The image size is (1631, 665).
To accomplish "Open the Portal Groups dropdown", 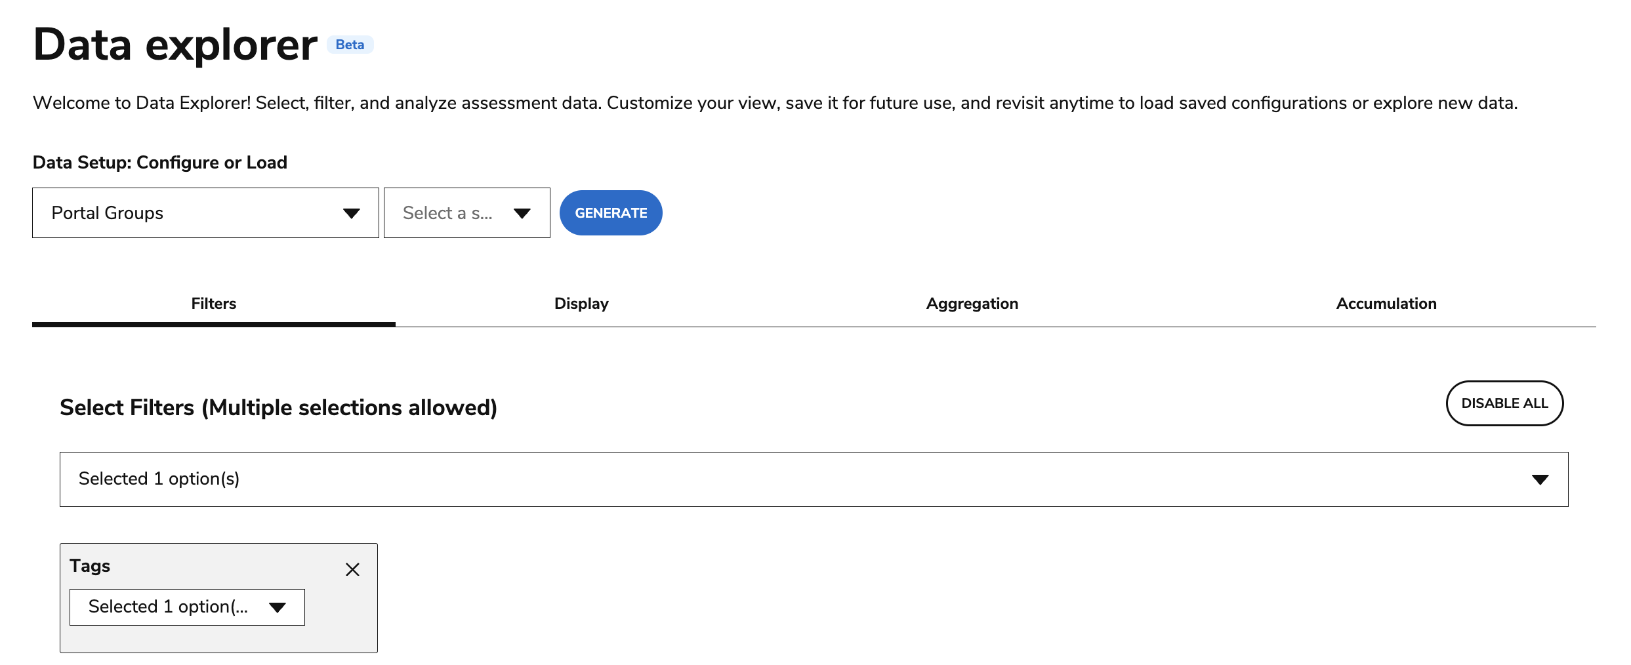I will (x=205, y=212).
